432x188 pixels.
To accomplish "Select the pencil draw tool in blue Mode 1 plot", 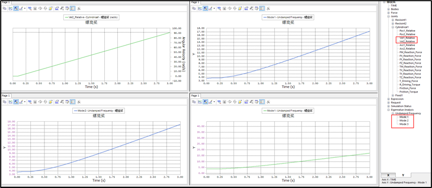I will click(210, 8).
